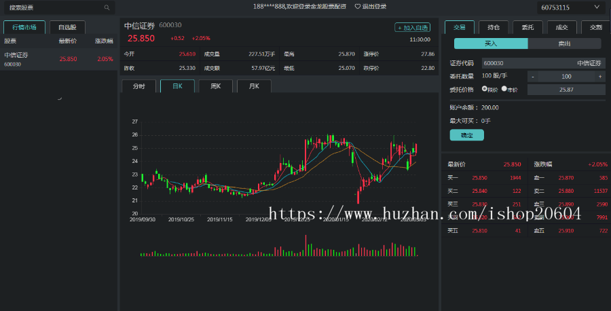Open the 分时 chart tab
611x311 pixels.
[138, 86]
